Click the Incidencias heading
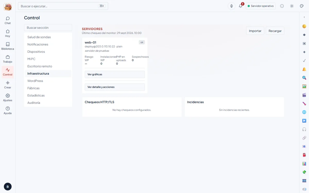 click(x=195, y=102)
